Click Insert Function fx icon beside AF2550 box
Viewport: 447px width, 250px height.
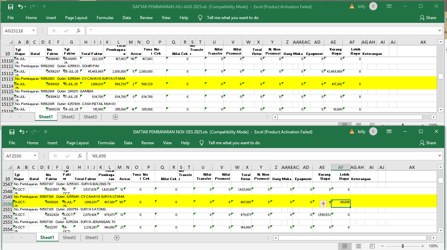coord(80,156)
